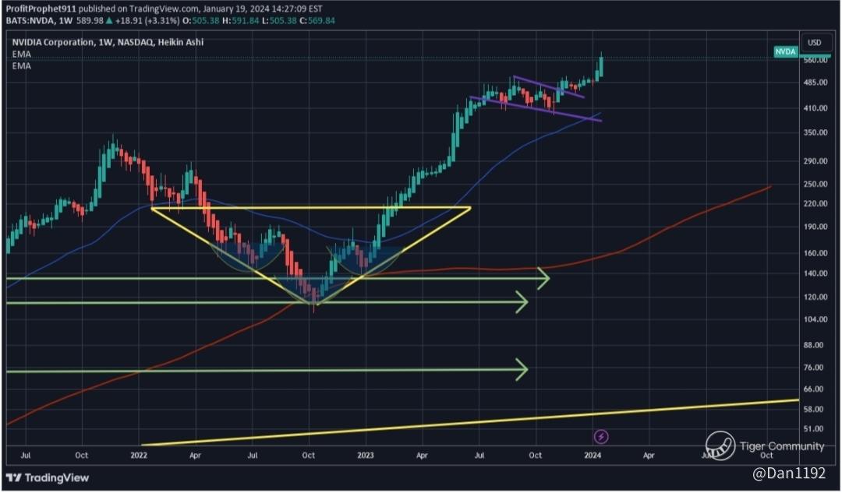
Task: Click the 2024 time axis label
Action: pyautogui.click(x=593, y=456)
